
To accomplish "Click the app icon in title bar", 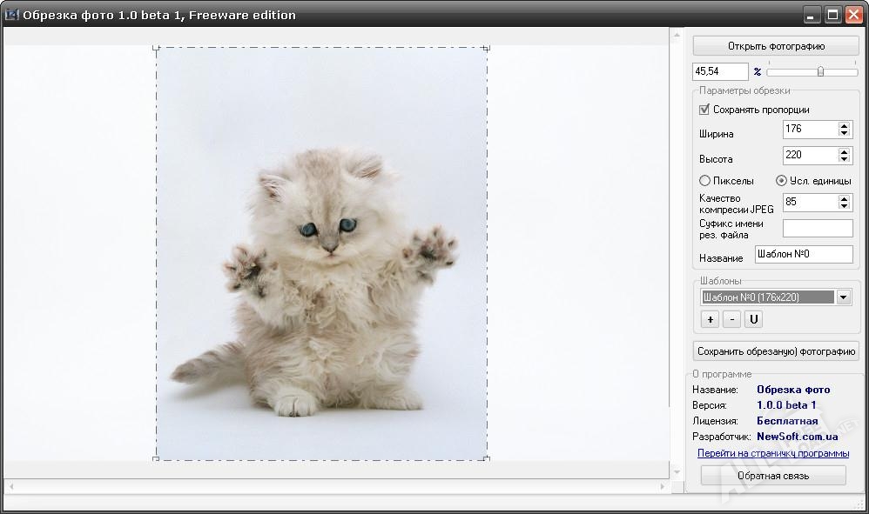I will (11, 14).
